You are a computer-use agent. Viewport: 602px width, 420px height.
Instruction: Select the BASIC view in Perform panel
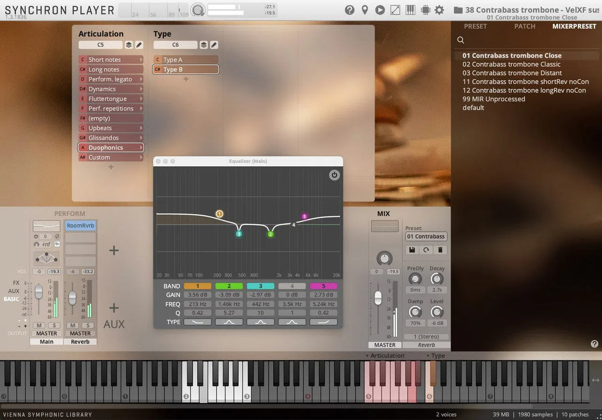[12, 299]
